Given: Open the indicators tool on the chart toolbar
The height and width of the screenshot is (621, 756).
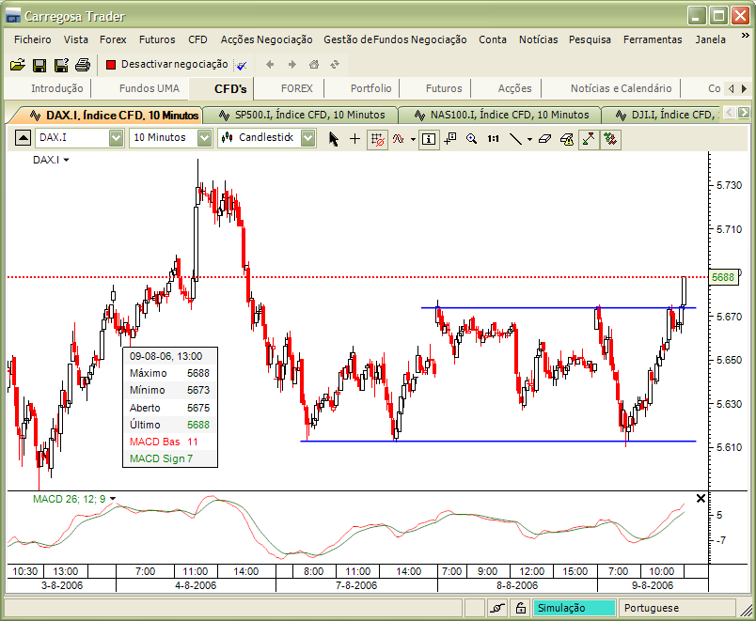Looking at the screenshot, I should pos(399,138).
